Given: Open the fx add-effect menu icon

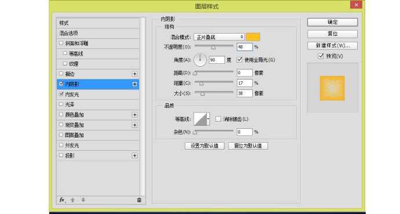Looking at the screenshot, I should (62, 200).
